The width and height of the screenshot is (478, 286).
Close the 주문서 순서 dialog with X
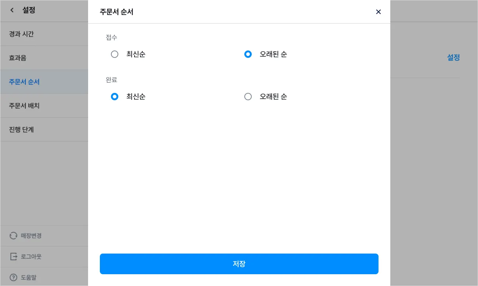pos(378,12)
